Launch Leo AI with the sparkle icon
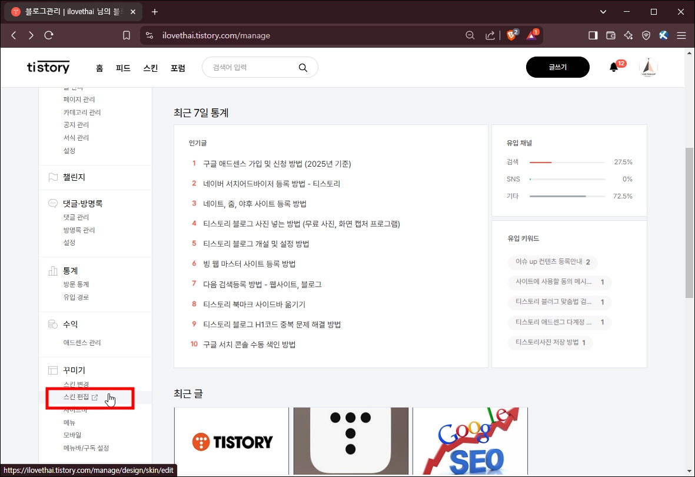The height and width of the screenshot is (477, 695). 628,35
